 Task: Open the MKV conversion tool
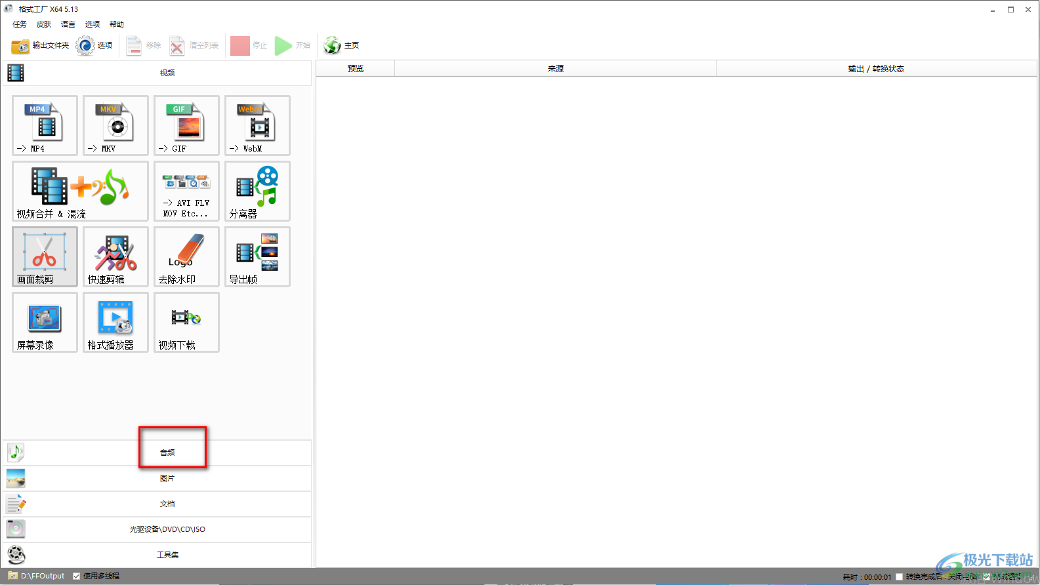115,125
